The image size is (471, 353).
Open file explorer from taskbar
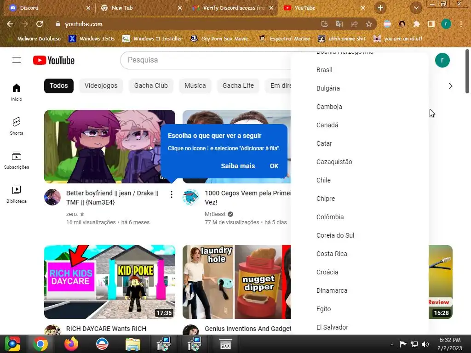coord(133,344)
